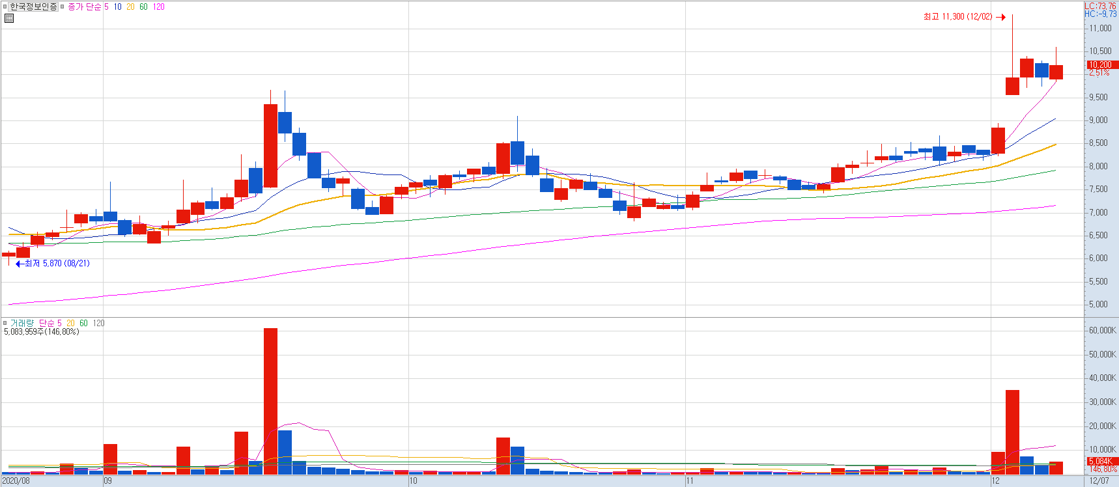1119x487 pixels.
Task: Click the price MA 5 period label
Action: pyautogui.click(x=106, y=7)
